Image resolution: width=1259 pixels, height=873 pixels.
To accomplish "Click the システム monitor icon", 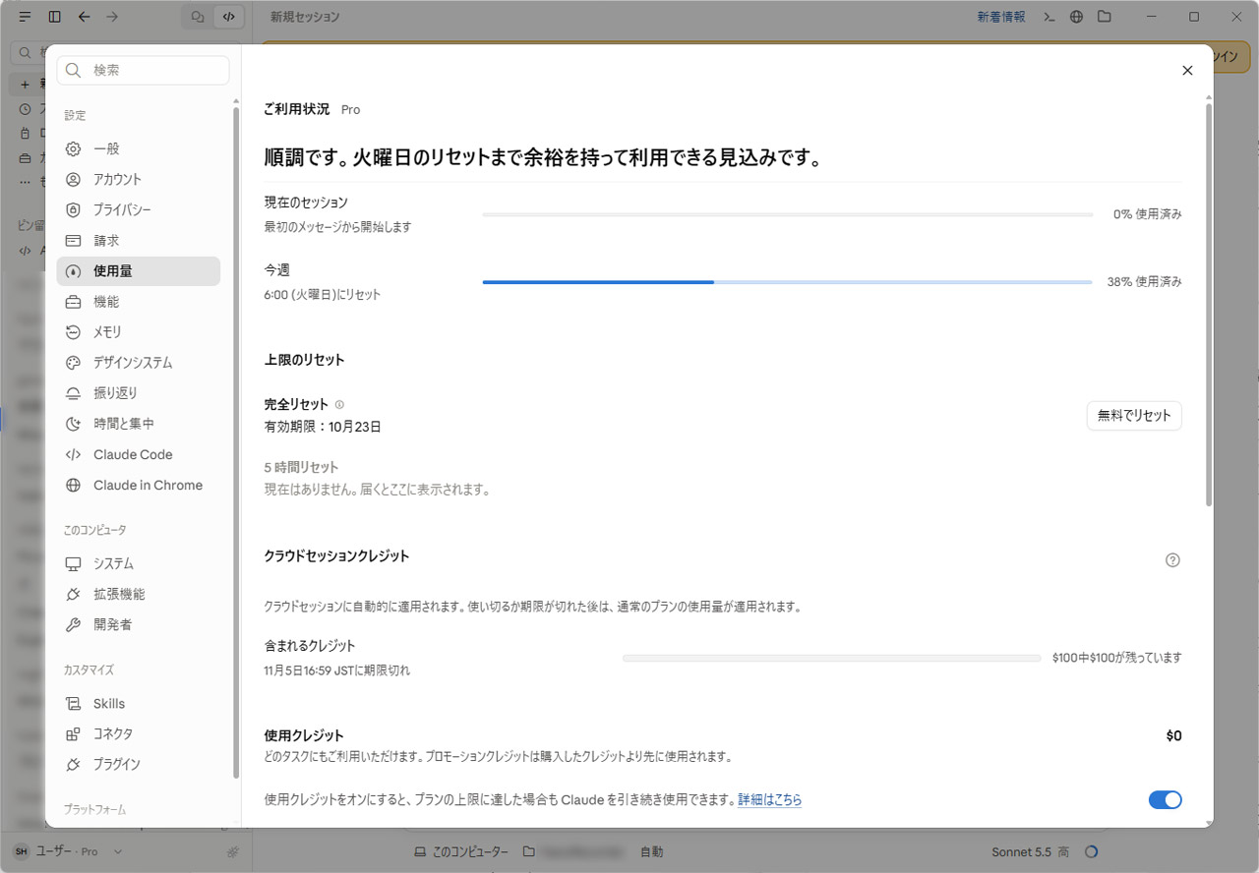I will coord(73,564).
